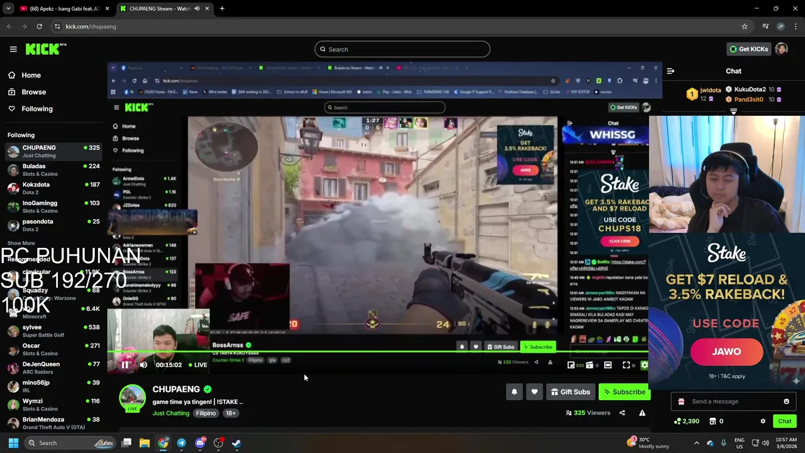
Task: Open user profile avatar menu
Action: point(782,49)
